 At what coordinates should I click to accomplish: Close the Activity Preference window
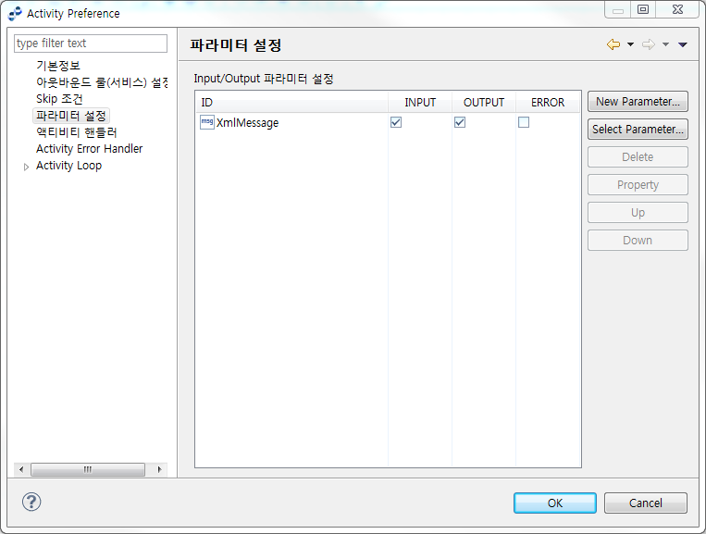tap(677, 9)
